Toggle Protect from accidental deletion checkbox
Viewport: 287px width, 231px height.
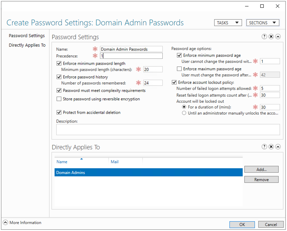click(x=59, y=112)
